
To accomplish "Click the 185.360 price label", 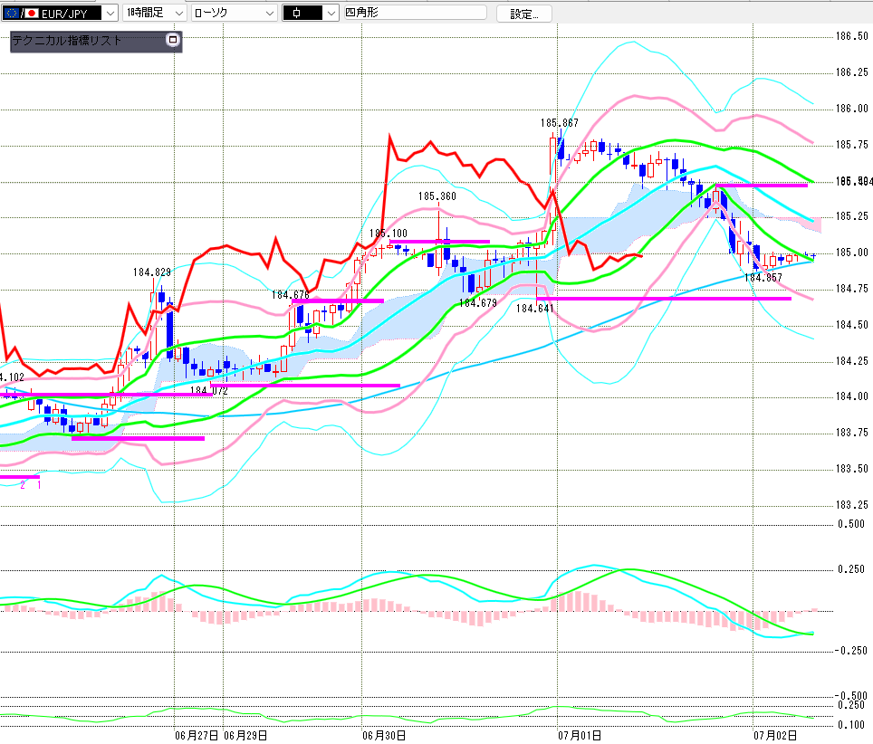I will click(x=437, y=196).
